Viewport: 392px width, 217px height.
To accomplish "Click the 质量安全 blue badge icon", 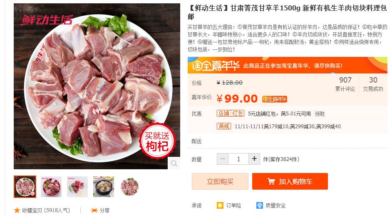I will pyautogui.click(x=260, y=205).
